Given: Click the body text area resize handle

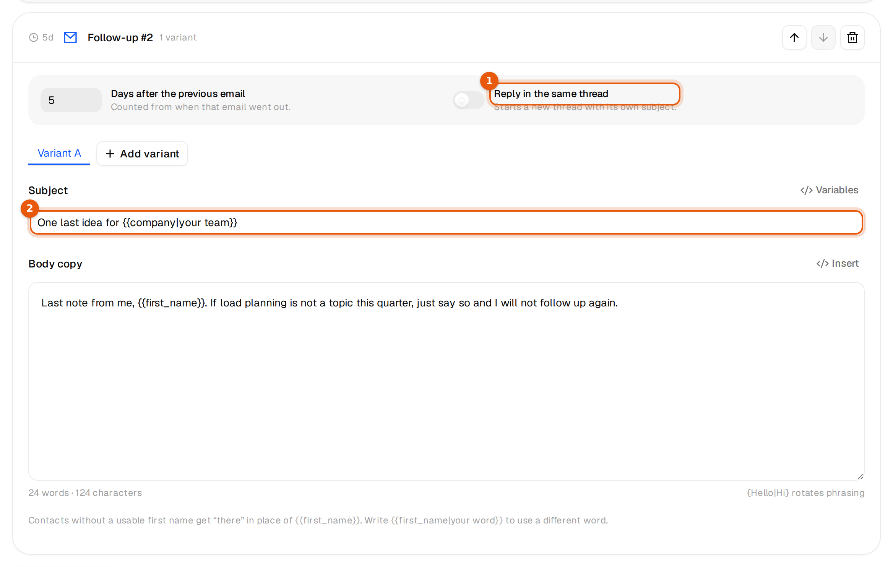Looking at the screenshot, I should pos(860,476).
